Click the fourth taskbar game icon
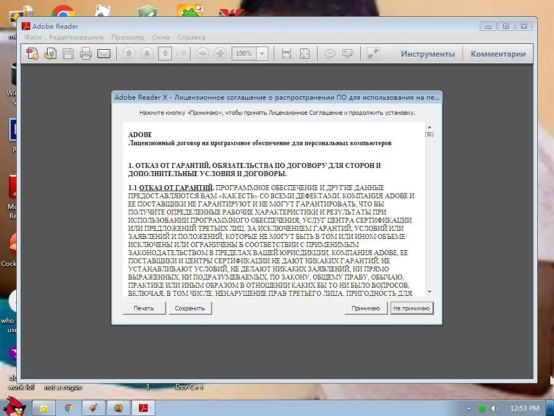554x416 pixels. tap(118, 408)
